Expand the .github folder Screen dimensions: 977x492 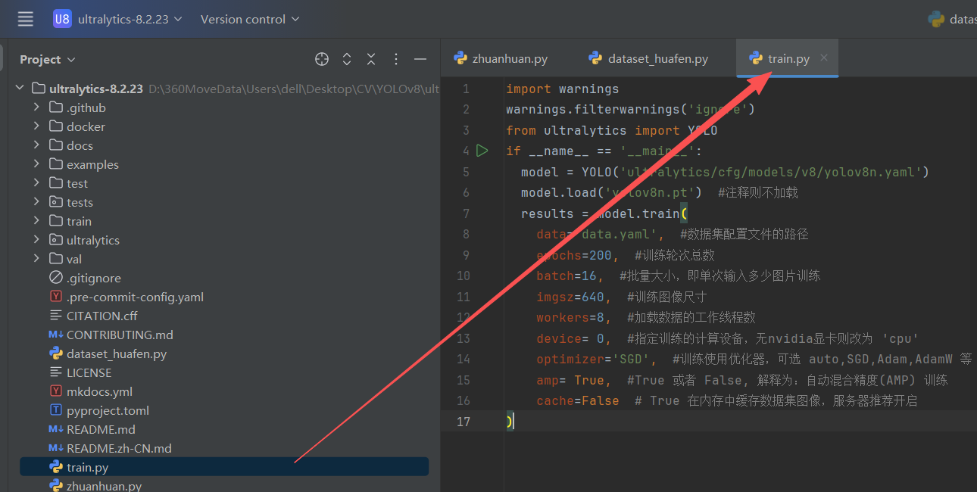(36, 107)
